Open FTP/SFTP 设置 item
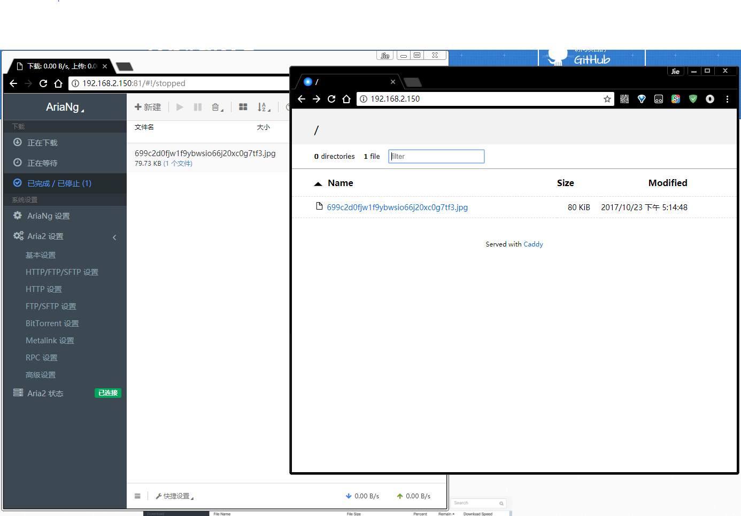The width and height of the screenshot is (741, 516). tap(51, 306)
